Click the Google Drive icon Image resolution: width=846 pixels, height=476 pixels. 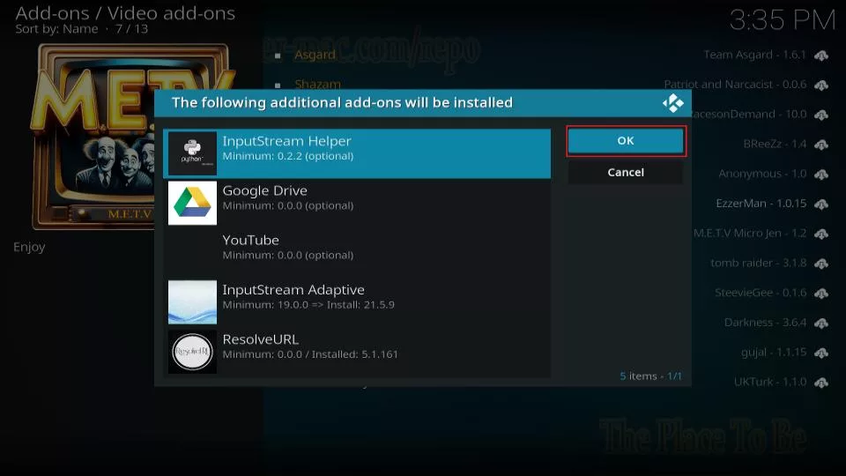coord(192,204)
